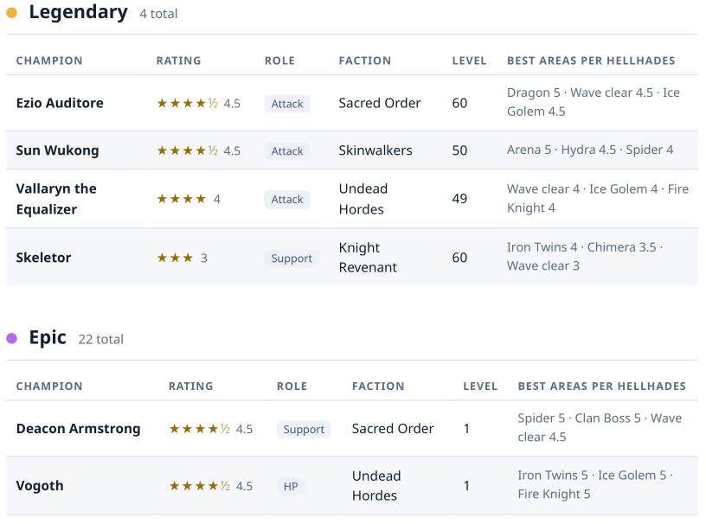Screen dimensions: 706x524
Task: Click level 1 in Vogoth row
Action: 466,486
